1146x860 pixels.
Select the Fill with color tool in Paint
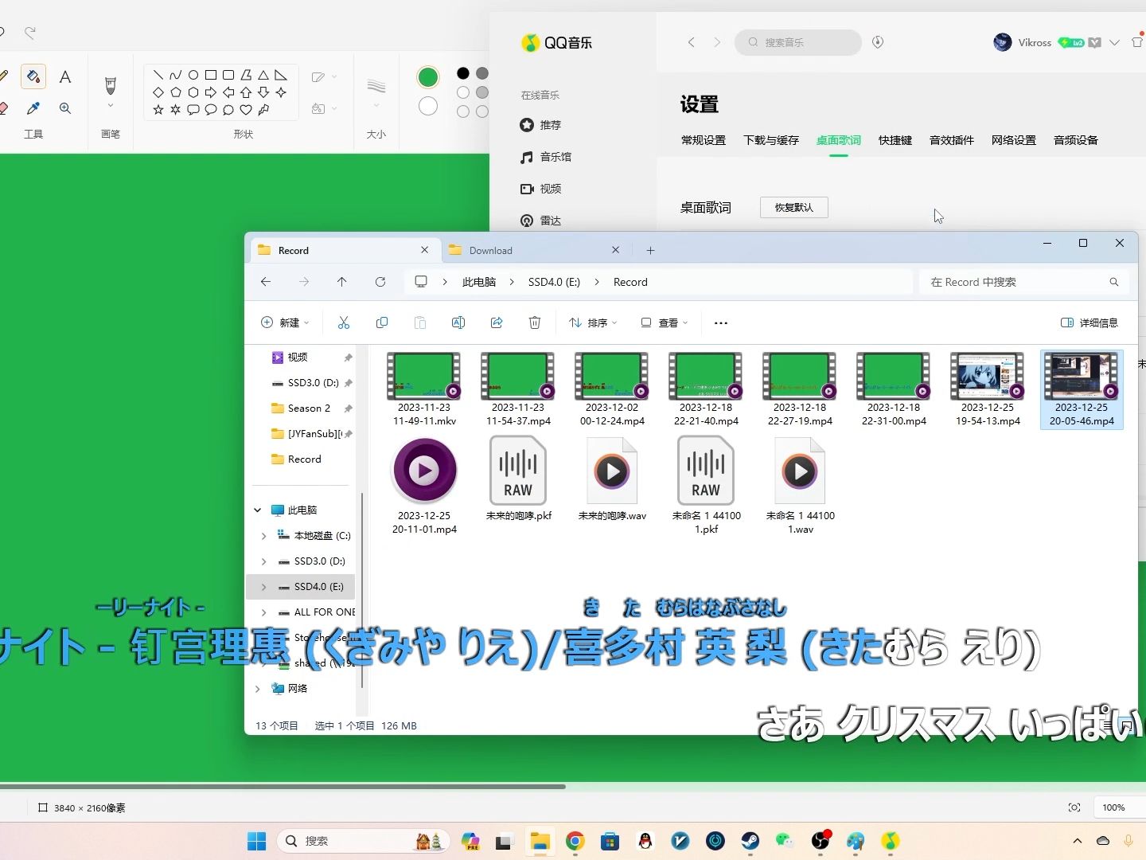[x=33, y=76]
